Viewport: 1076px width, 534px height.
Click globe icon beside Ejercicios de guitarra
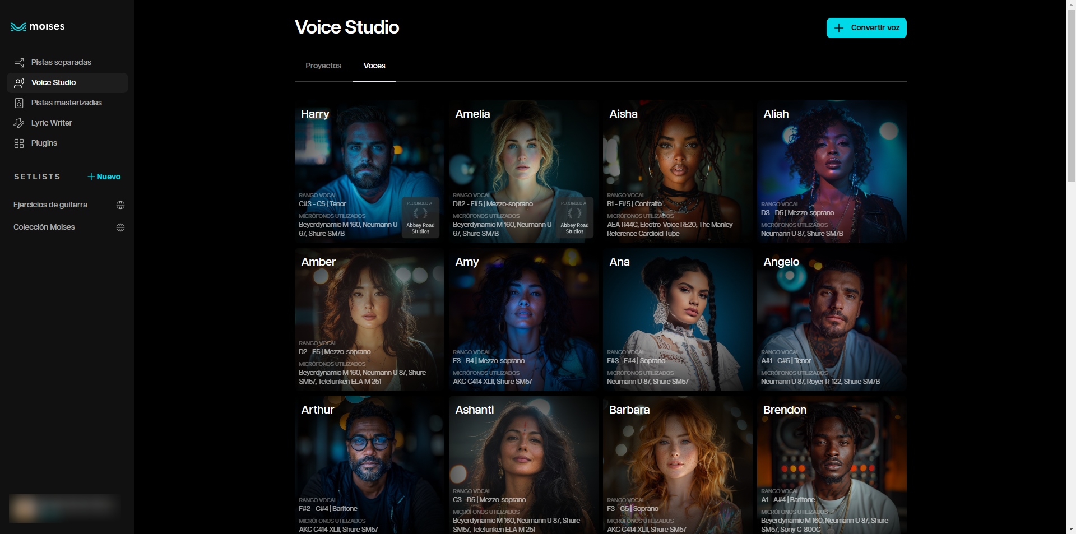coord(120,205)
